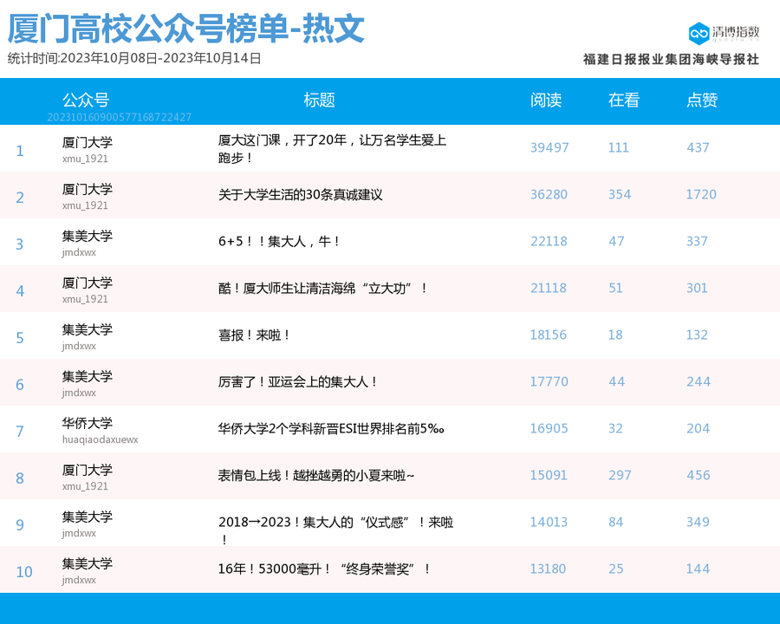Screen dimensions: 780x624
Task: Click rank number 1
Action: 20,151
